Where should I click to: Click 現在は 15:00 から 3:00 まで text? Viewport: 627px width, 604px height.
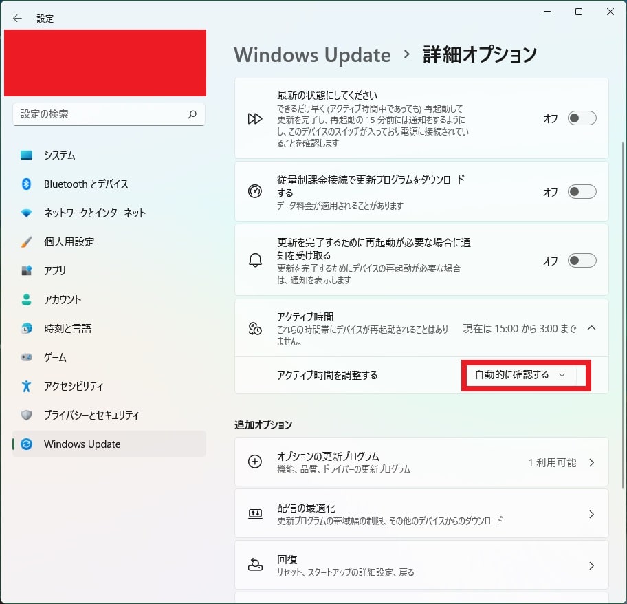(x=520, y=329)
